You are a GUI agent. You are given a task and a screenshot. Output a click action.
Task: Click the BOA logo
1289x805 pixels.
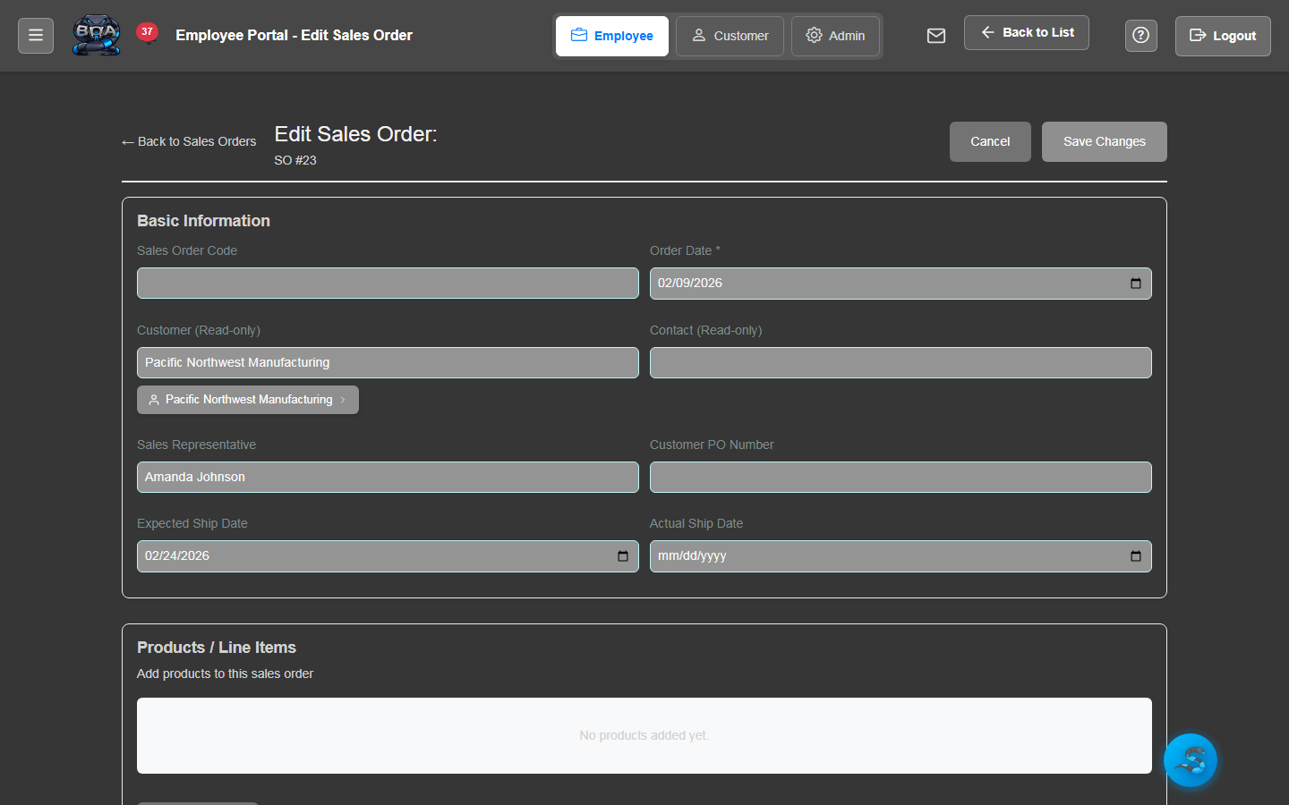click(96, 36)
